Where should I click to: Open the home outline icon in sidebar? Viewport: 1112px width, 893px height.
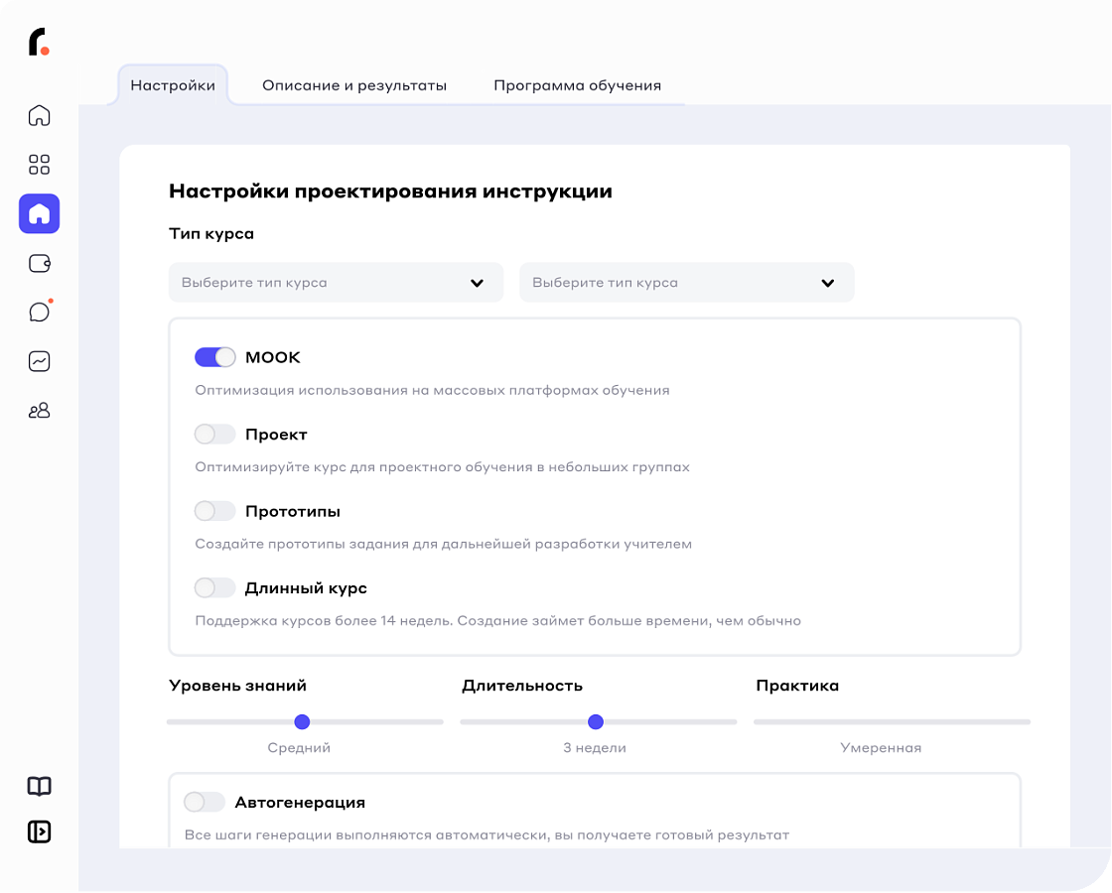39,115
